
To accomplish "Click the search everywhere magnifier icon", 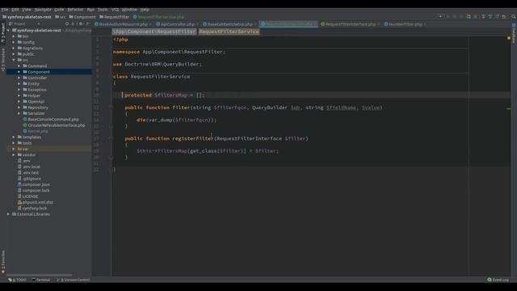I will [514, 16].
